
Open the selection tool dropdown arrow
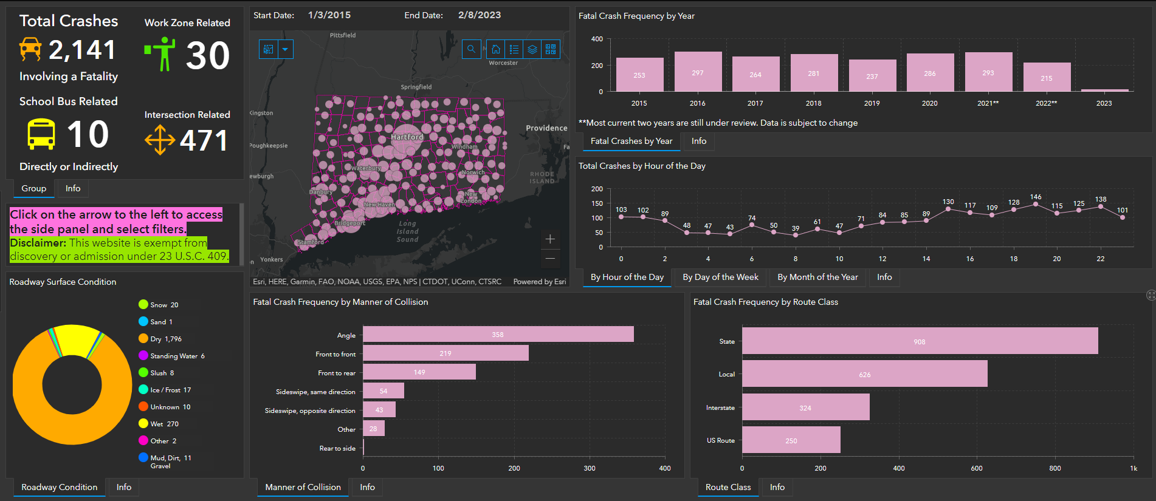285,49
